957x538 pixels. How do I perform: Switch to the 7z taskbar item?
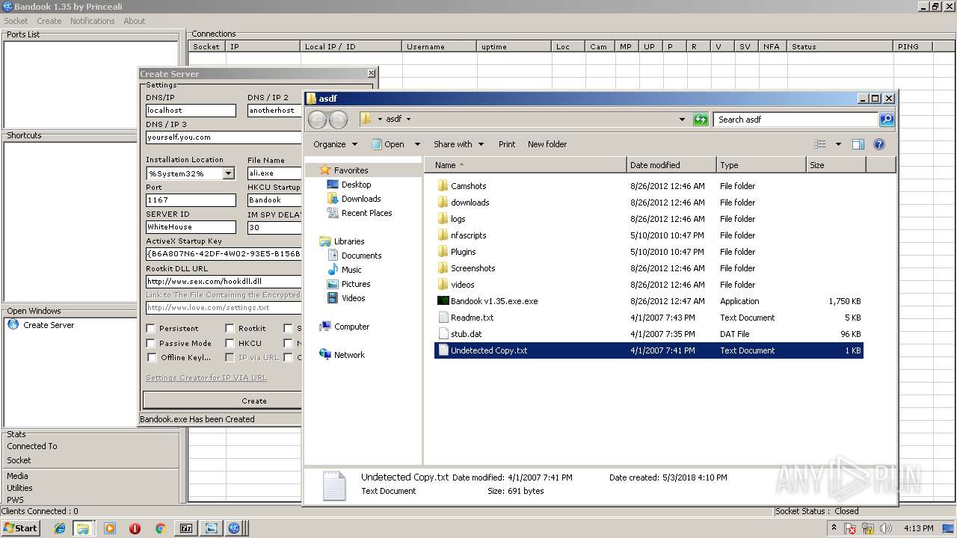point(186,528)
